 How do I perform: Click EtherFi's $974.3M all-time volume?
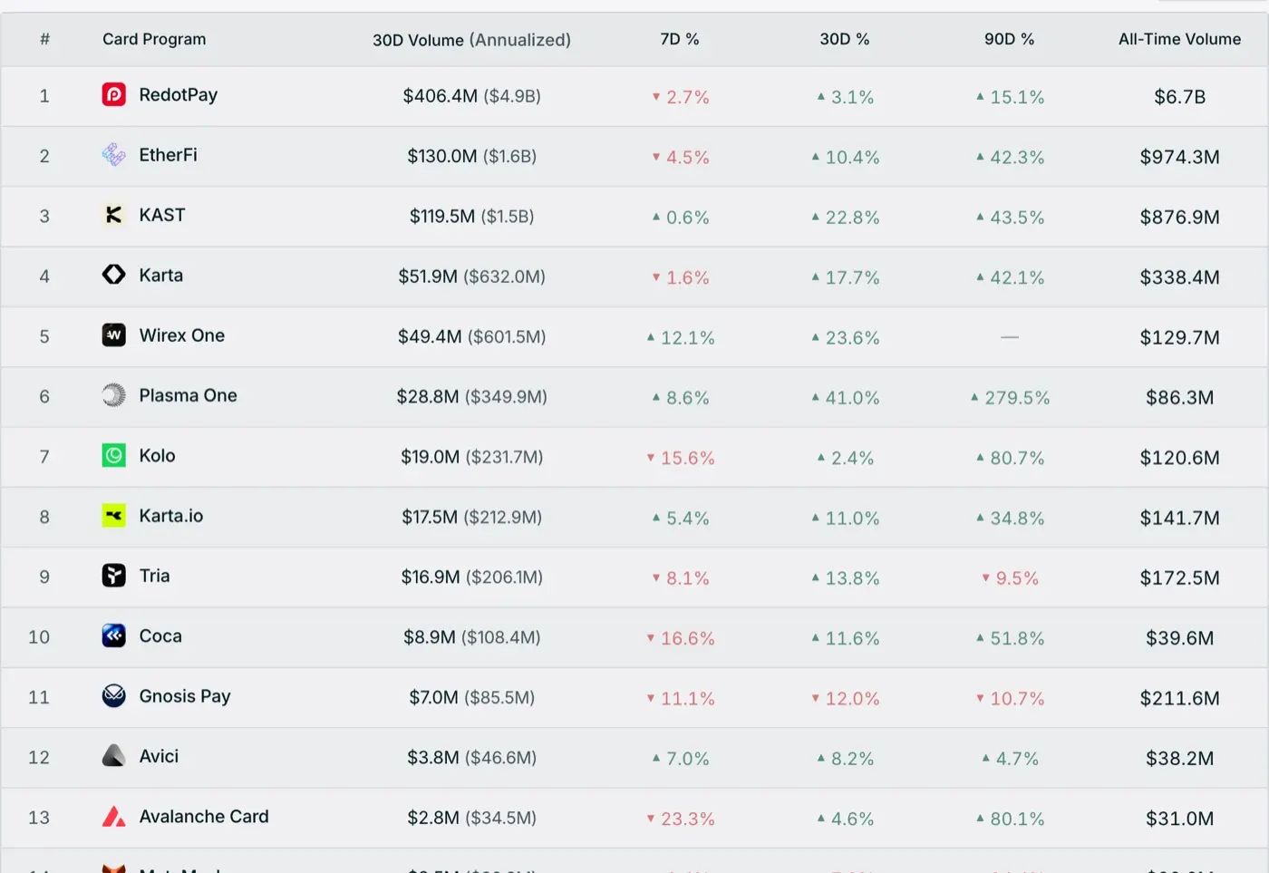(x=1180, y=157)
